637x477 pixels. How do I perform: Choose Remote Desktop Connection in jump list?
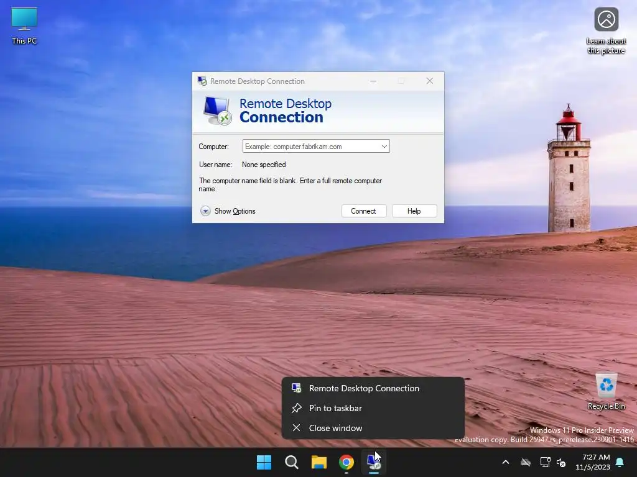pyautogui.click(x=373, y=388)
